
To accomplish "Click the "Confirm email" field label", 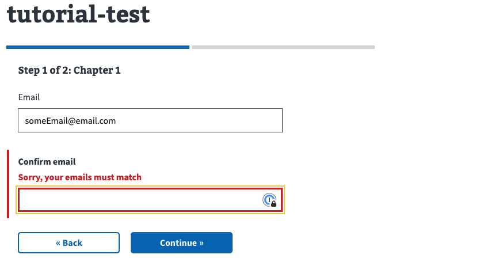I will pyautogui.click(x=47, y=162).
